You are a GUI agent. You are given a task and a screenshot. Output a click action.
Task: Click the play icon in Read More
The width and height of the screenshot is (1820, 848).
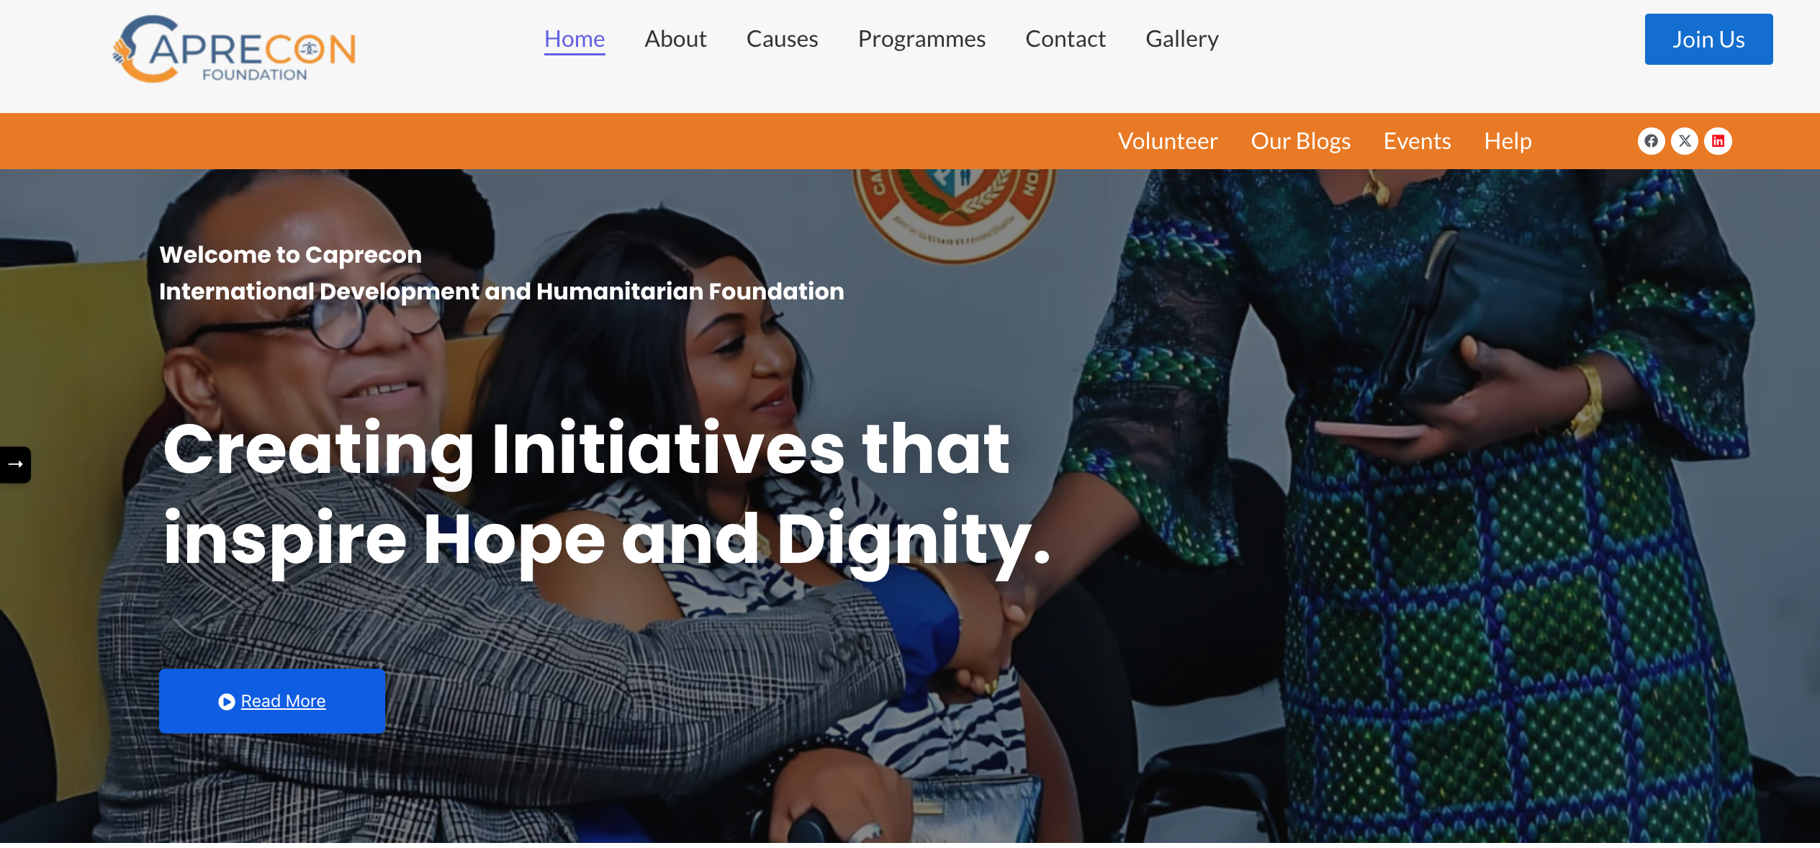[x=226, y=701]
